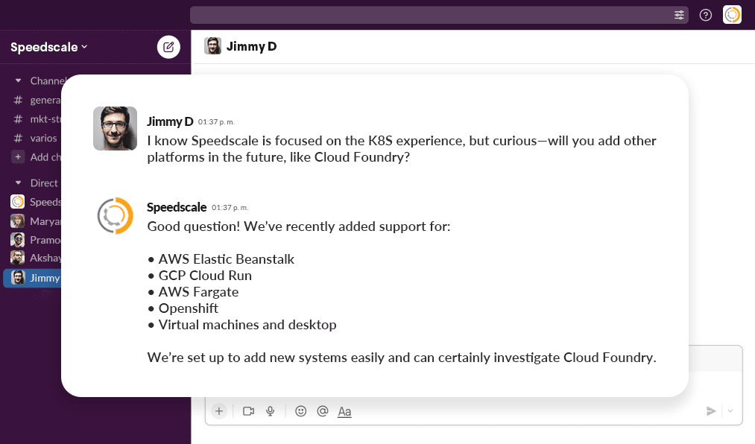Open the mkt-st channel

click(37, 118)
